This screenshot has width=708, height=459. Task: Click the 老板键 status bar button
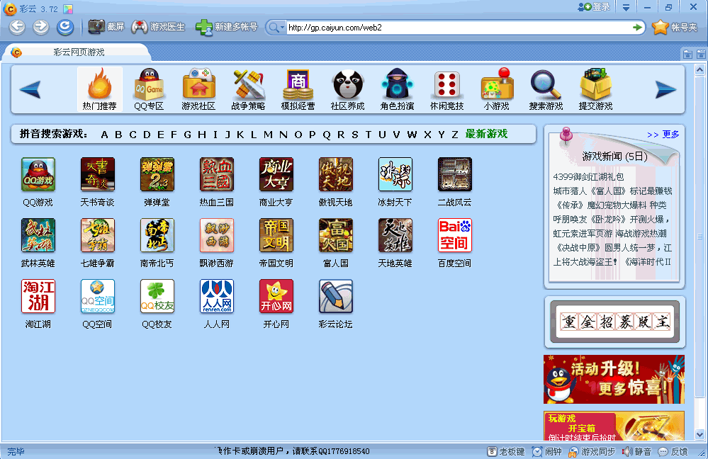pos(506,451)
